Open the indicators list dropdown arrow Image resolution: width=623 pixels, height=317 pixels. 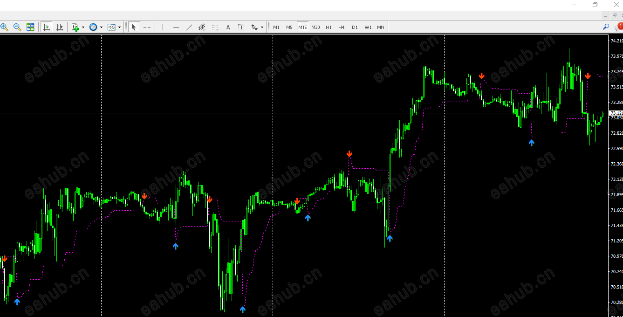[83, 27]
